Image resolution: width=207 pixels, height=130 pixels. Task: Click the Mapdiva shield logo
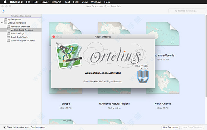[143, 77]
